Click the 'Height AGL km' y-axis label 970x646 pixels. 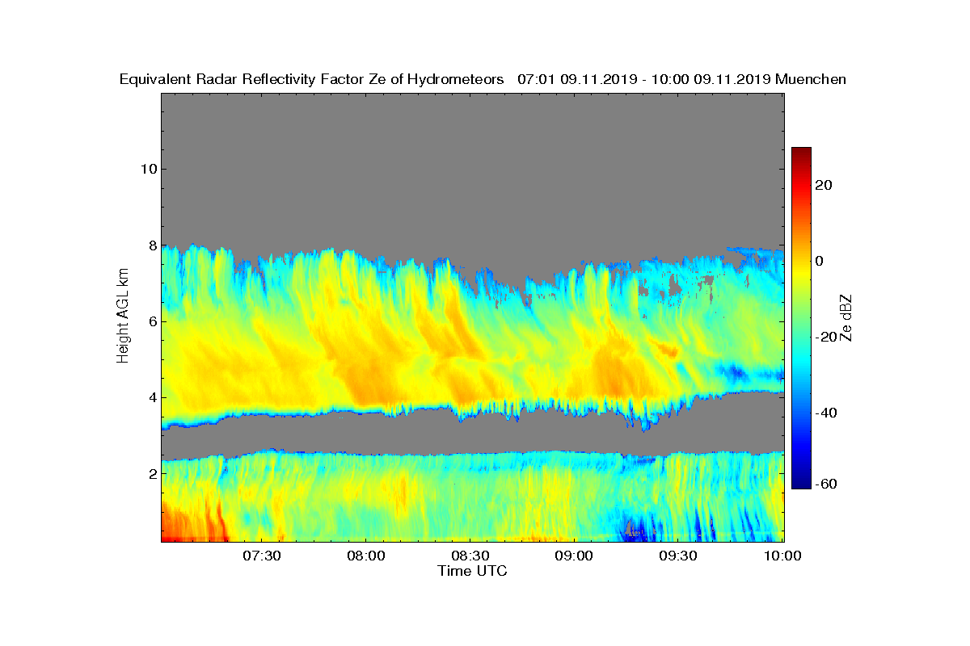point(123,317)
